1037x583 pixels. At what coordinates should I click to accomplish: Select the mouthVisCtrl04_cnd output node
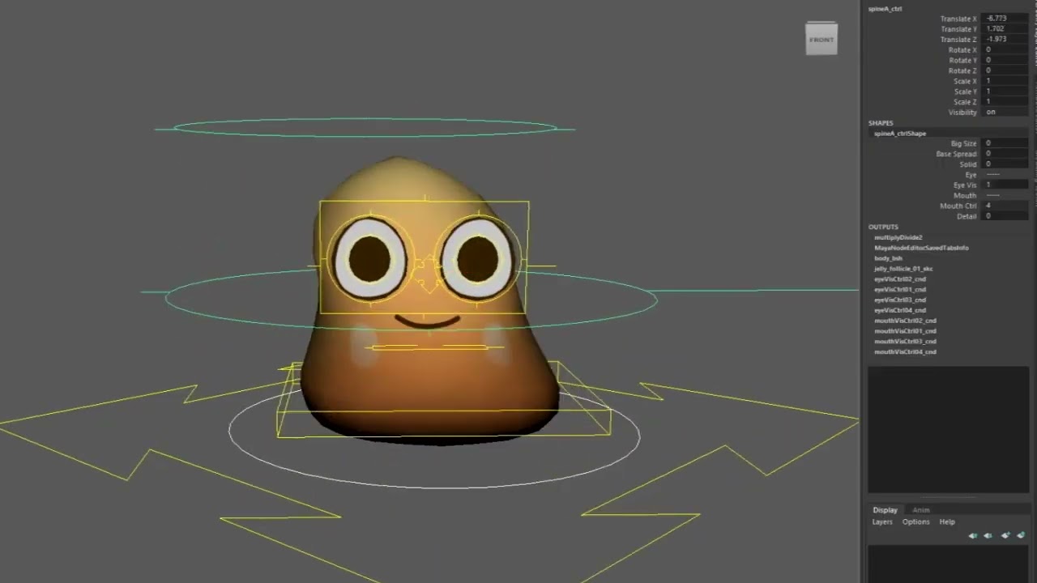pyautogui.click(x=905, y=352)
